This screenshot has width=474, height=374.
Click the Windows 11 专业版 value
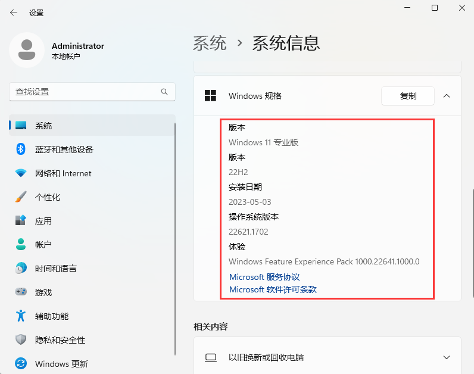pyautogui.click(x=264, y=142)
